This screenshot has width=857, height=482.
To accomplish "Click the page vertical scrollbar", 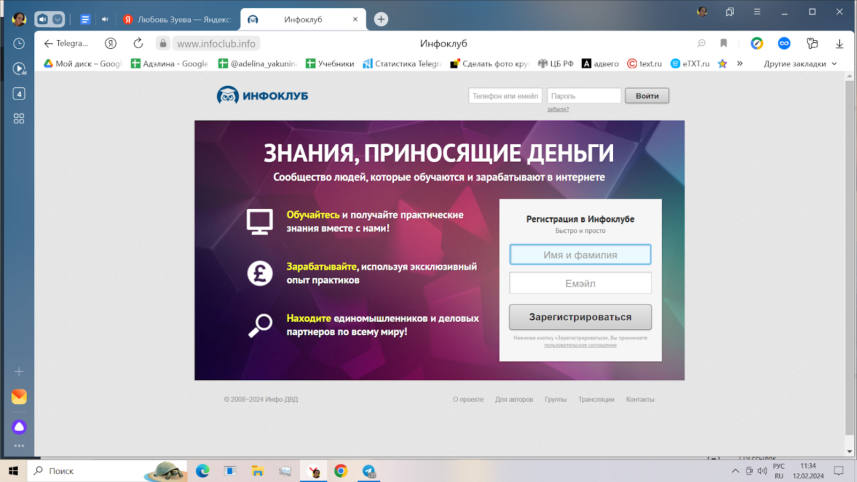I will [x=850, y=257].
